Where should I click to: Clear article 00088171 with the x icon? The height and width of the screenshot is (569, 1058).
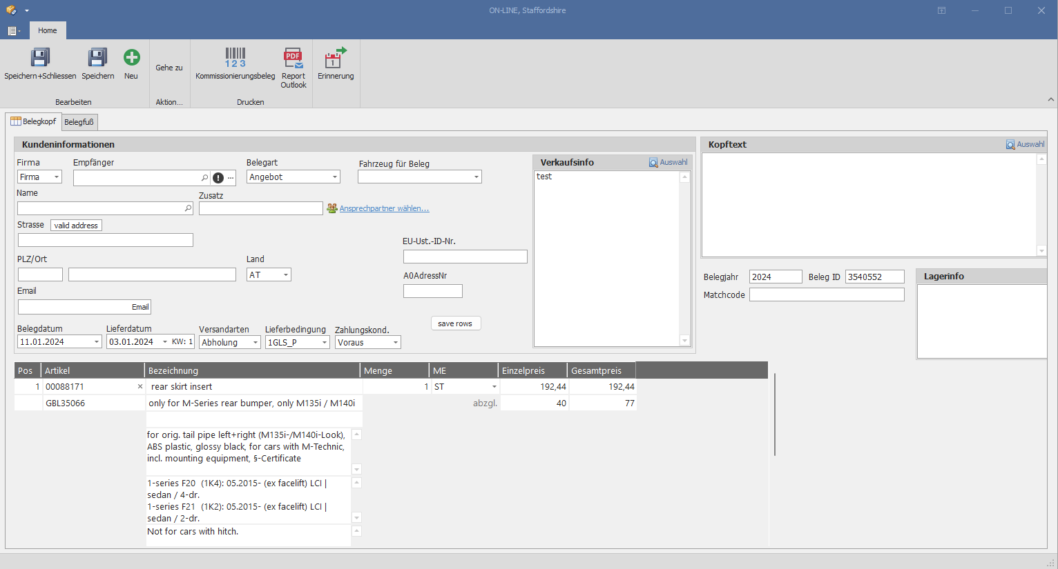point(140,387)
